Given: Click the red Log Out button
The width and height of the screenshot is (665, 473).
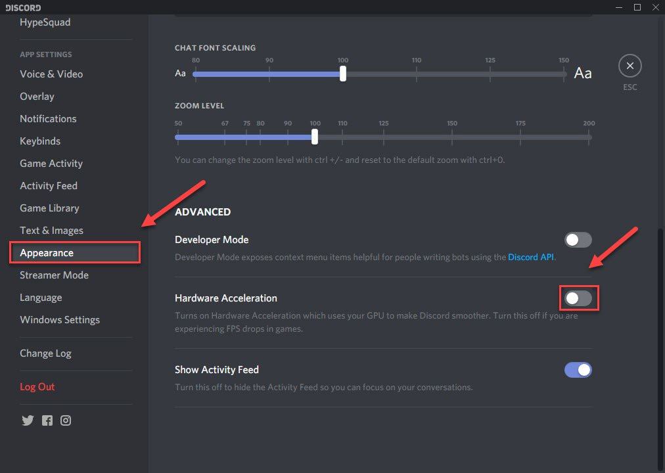Looking at the screenshot, I should coord(37,387).
